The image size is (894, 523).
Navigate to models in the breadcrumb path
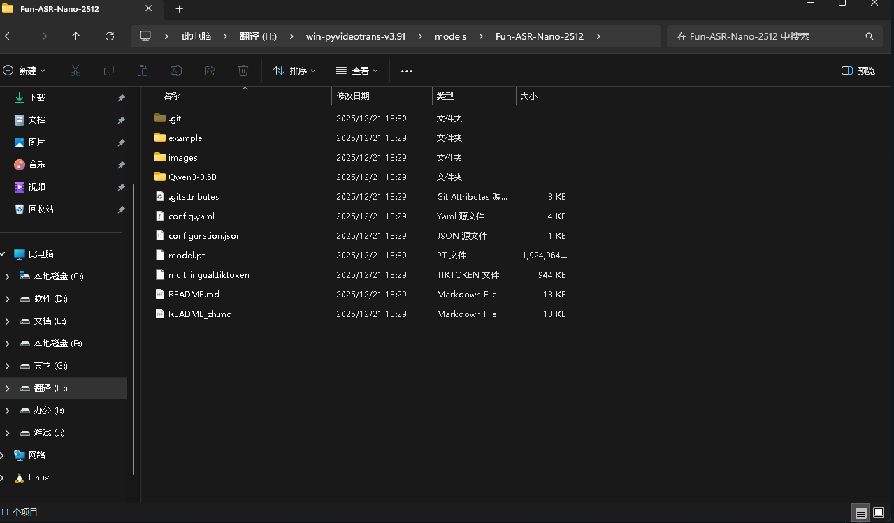pyautogui.click(x=450, y=36)
